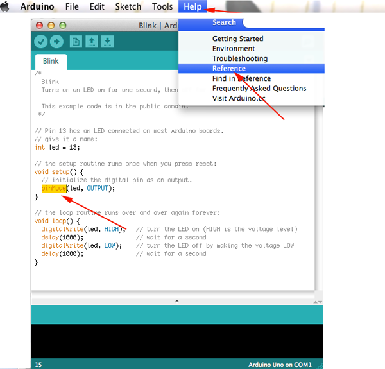This screenshot has width=385, height=369.
Task: Click 'int led = 13;' line
Action: [57, 148]
